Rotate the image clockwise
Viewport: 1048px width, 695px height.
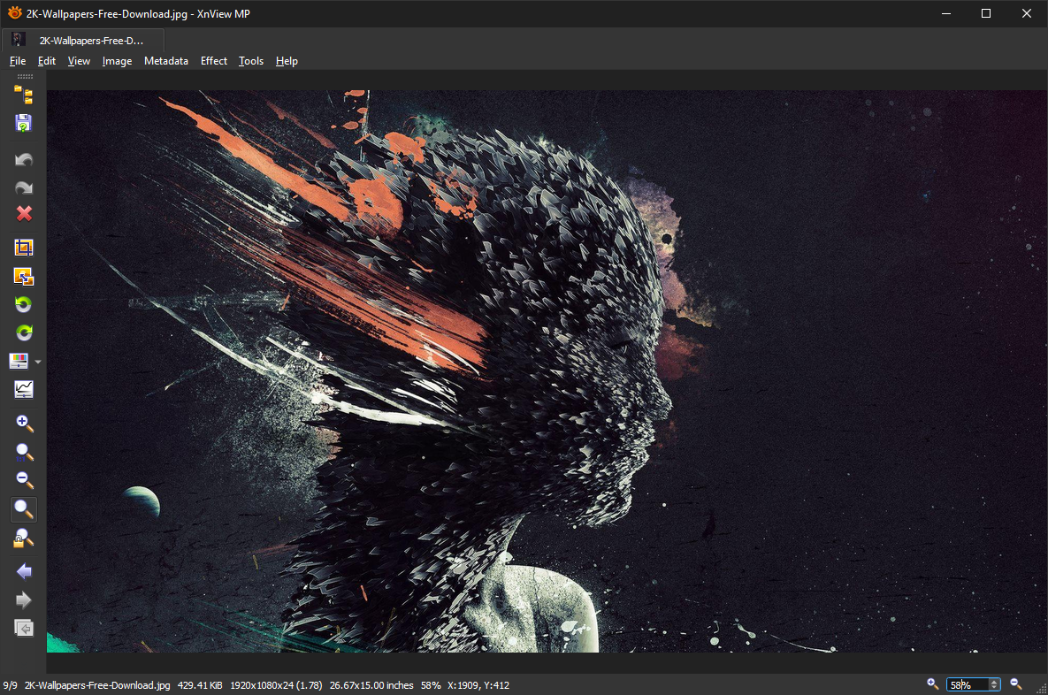click(24, 332)
